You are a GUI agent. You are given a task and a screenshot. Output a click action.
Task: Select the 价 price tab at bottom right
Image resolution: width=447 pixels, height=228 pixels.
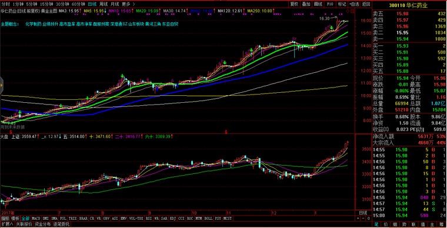pyautogui.click(x=386, y=224)
